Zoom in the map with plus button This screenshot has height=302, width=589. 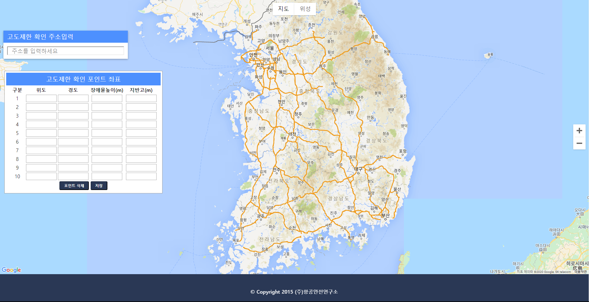579,131
